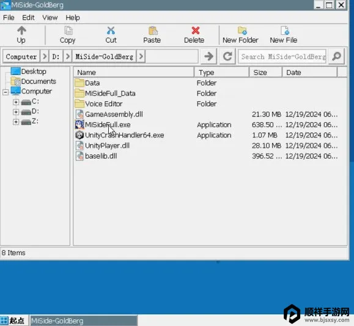Click the MiSide-GoldBerg breadcrumb button
Screen dimensions: 354x326
105,56
